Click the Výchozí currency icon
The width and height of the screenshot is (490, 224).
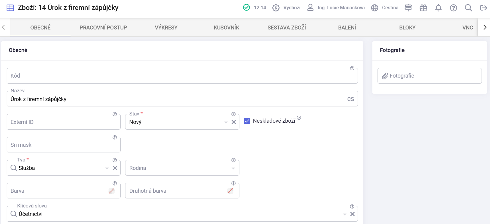[276, 8]
